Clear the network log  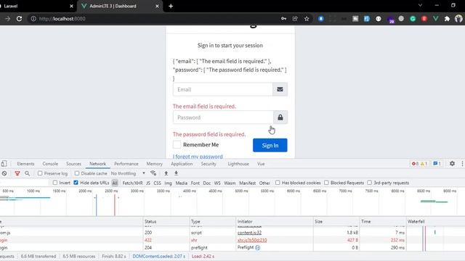(4, 173)
